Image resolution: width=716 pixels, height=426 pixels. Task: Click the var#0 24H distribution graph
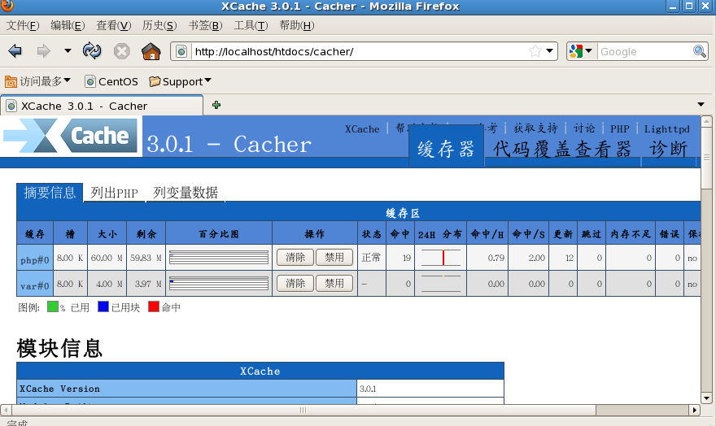coord(441,283)
